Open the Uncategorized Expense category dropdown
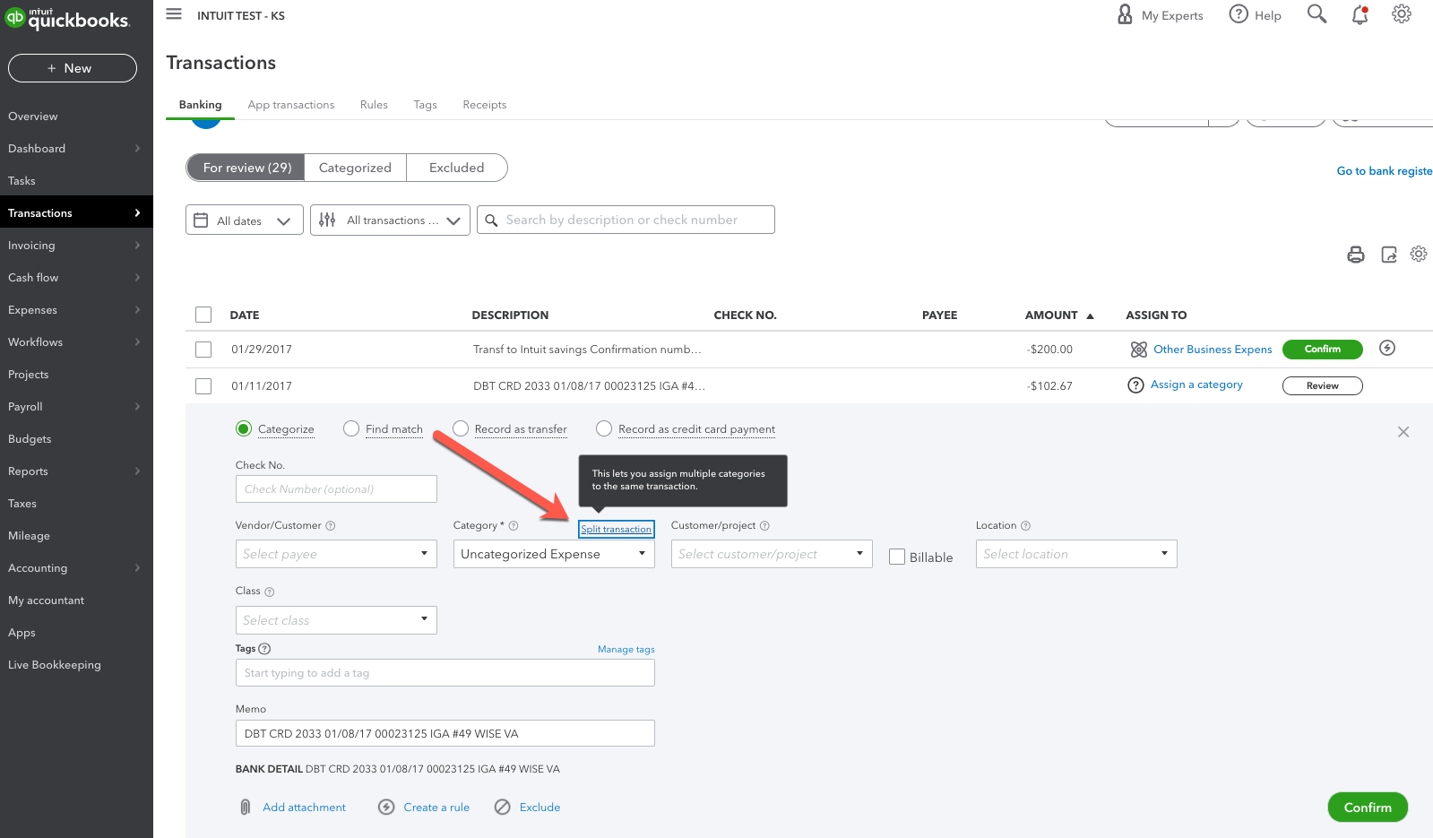The width and height of the screenshot is (1433, 838). pyautogui.click(x=554, y=554)
